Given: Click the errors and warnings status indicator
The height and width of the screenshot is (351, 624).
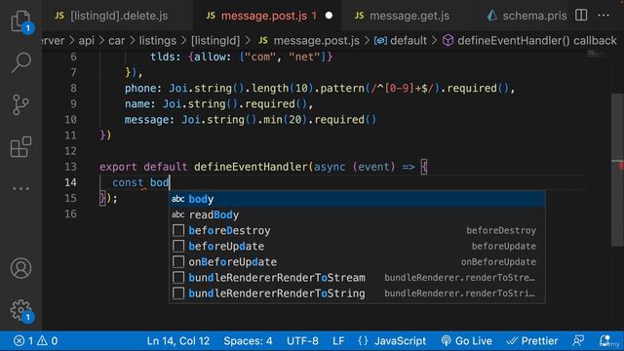Looking at the screenshot, I should [x=35, y=341].
